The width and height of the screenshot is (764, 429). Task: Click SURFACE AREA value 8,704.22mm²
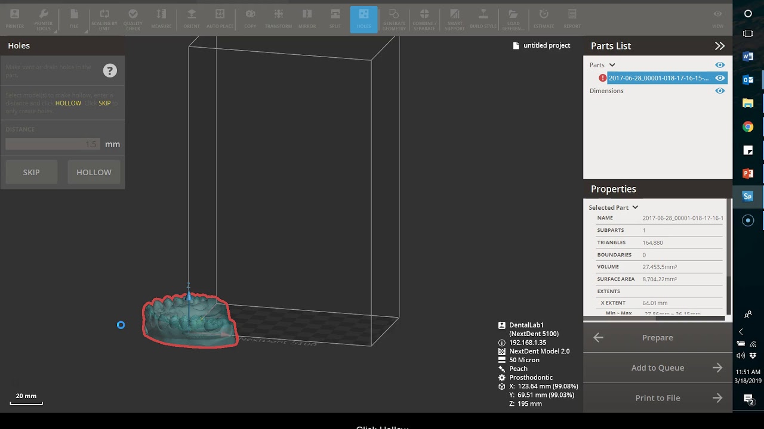tap(660, 279)
